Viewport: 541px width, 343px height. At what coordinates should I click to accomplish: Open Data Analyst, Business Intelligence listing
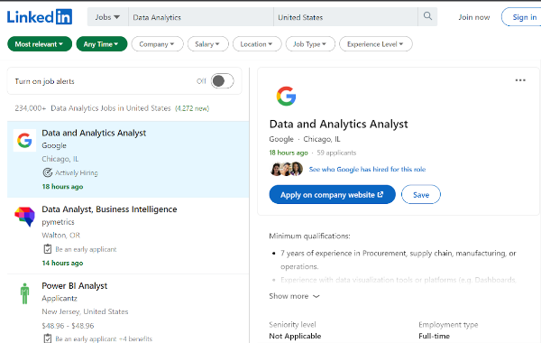click(x=109, y=209)
